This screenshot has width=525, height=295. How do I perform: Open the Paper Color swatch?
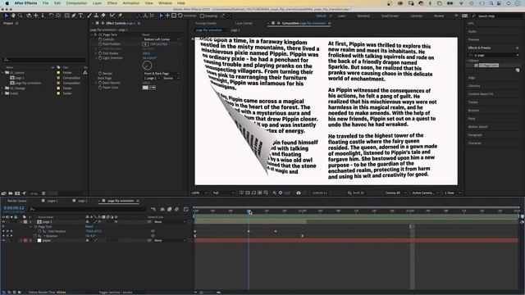145,88
